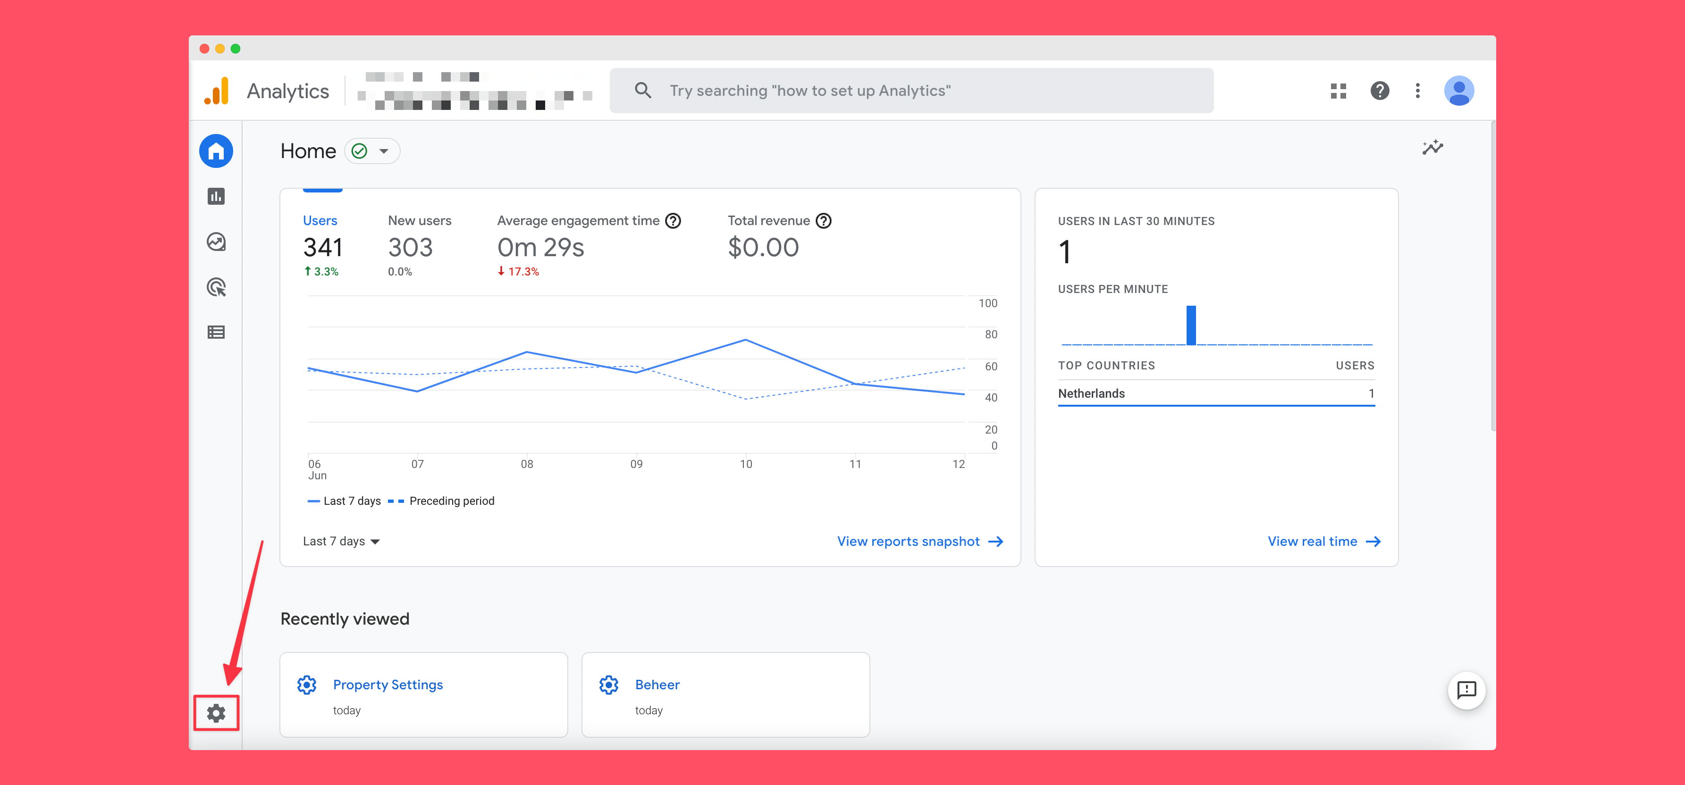The width and height of the screenshot is (1685, 785).
Task: Click the View reports snapshot arrow
Action: 995,542
